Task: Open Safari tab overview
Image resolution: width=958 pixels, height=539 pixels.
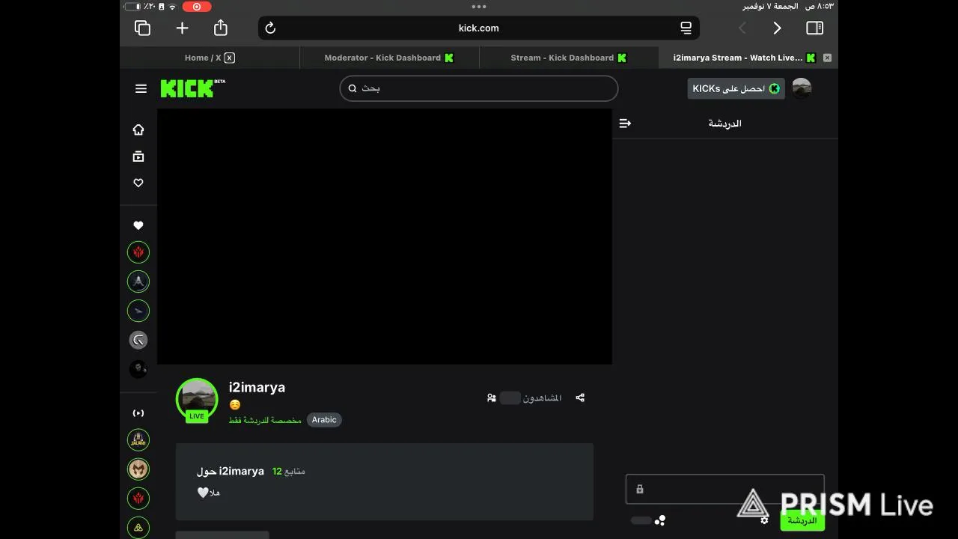Action: 142,28
